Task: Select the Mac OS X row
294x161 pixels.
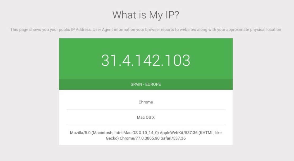Action: click(x=146, y=117)
